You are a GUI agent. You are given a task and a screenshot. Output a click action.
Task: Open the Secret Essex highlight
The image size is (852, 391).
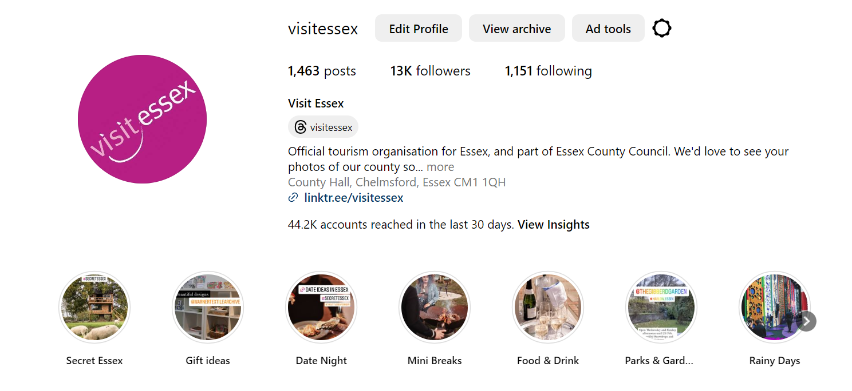[x=94, y=307]
